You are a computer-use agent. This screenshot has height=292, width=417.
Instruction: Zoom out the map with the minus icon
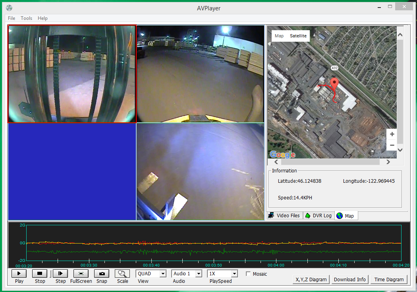pyautogui.click(x=392, y=145)
